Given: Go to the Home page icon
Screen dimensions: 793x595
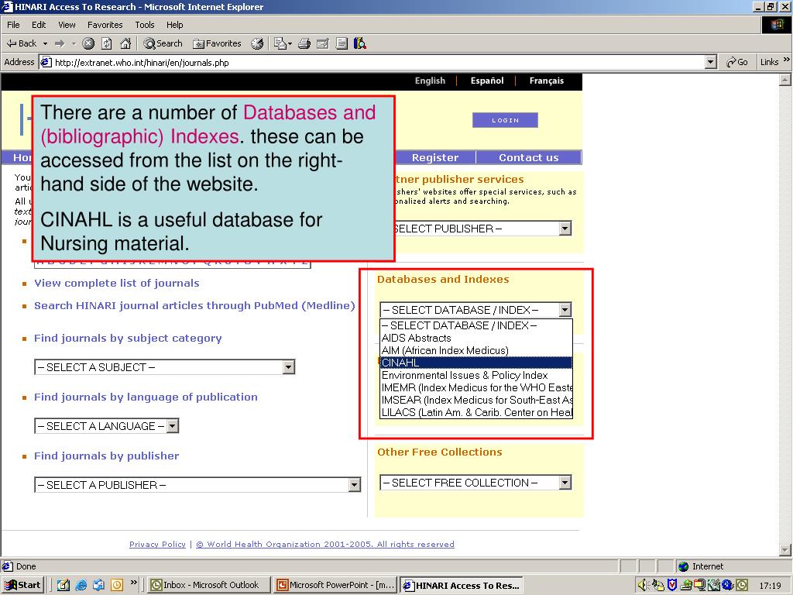Looking at the screenshot, I should (x=125, y=43).
